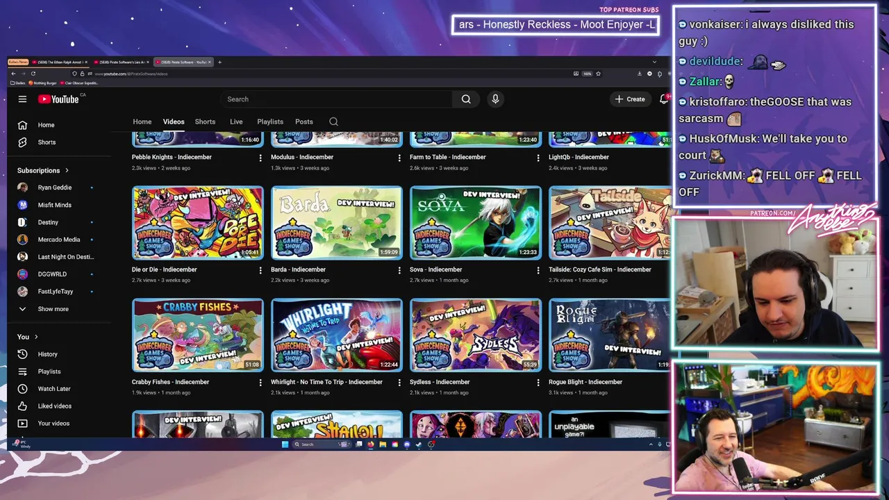
Task: Reload the page in browser toolbar
Action: tap(33, 74)
